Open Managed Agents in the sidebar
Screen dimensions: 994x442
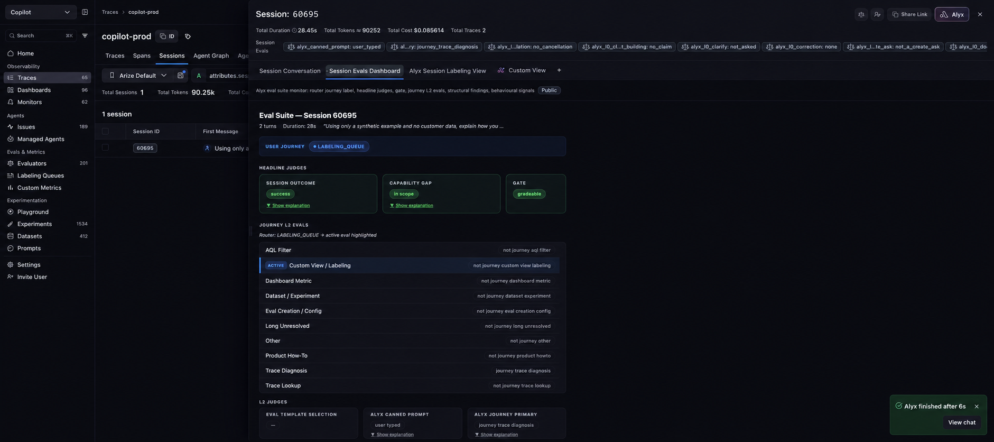click(x=48, y=139)
